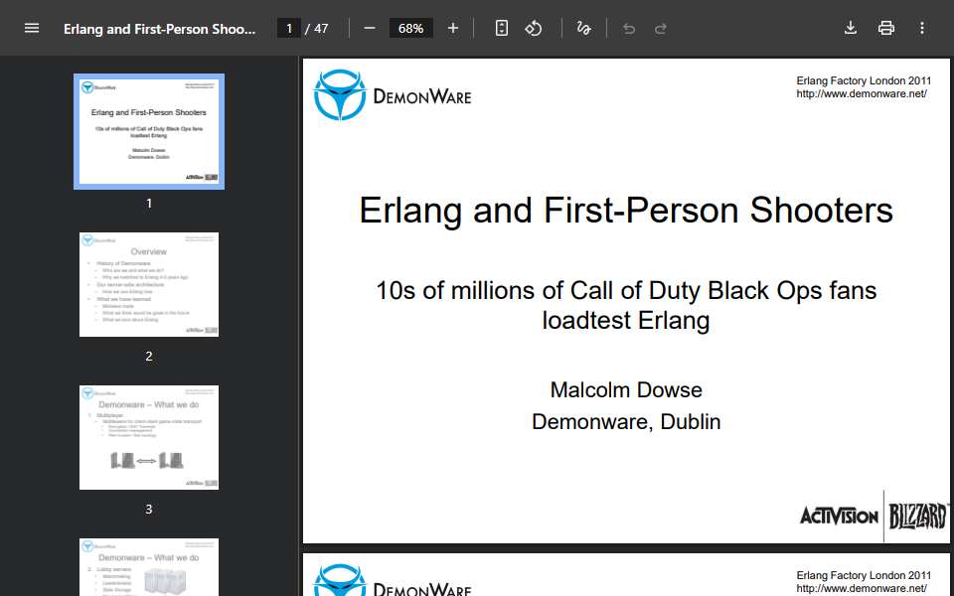The height and width of the screenshot is (596, 954).
Task: Click the undo arrow icon
Action: [629, 29]
